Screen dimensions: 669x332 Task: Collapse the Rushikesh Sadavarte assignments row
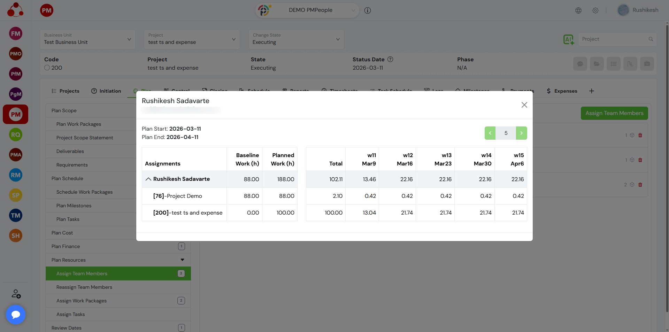click(148, 179)
